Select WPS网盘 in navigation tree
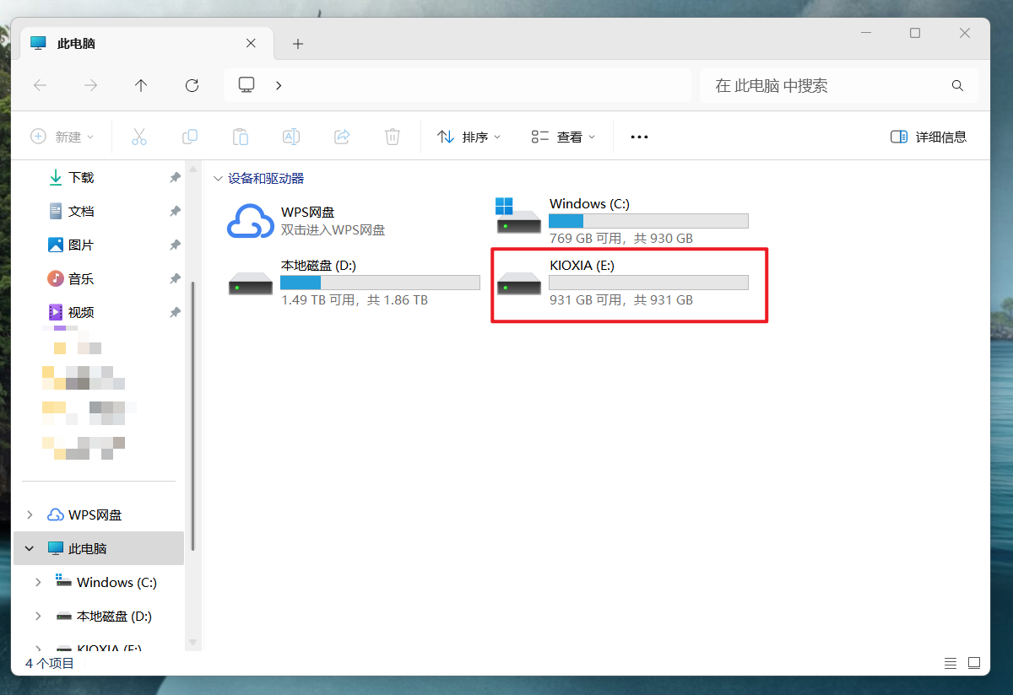Image resolution: width=1013 pixels, height=695 pixels. (95, 515)
